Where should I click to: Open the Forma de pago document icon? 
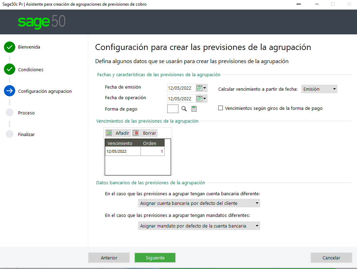tap(194, 109)
